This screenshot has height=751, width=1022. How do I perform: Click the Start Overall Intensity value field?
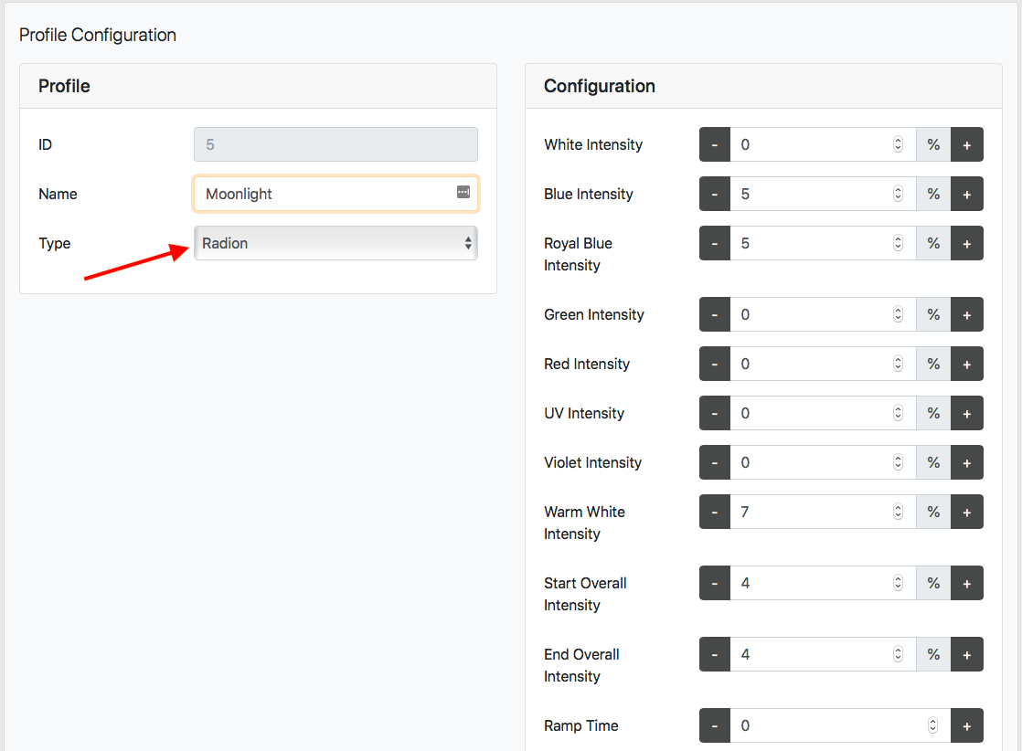coord(824,583)
